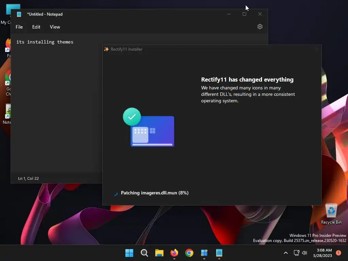Image resolution: width=348 pixels, height=261 pixels.
Task: Open the Edit menu in Notepad
Action: 36,27
